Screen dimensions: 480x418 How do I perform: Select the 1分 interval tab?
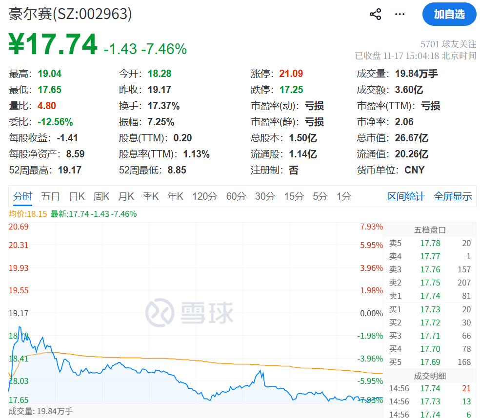click(343, 195)
